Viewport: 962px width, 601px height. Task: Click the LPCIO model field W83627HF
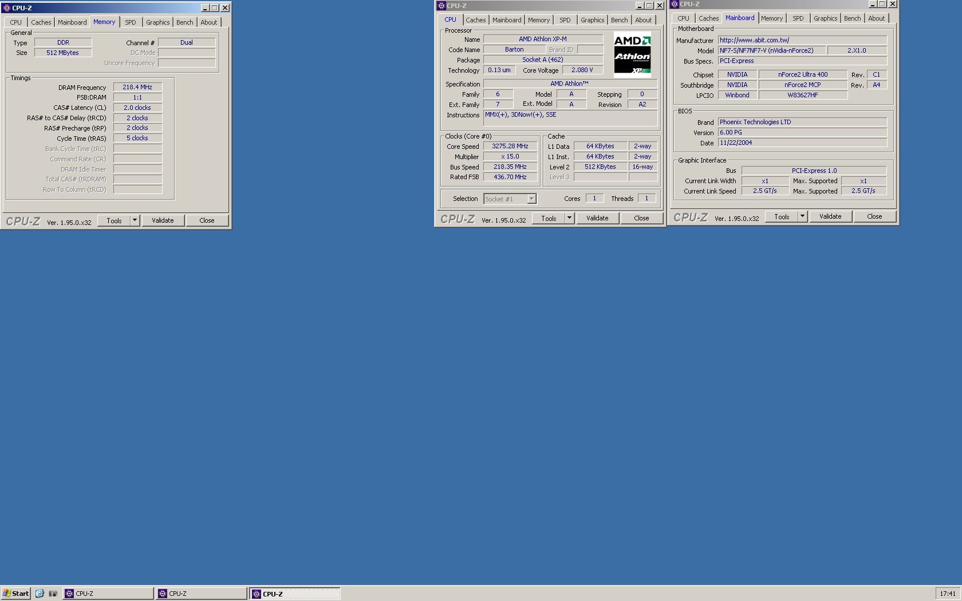803,95
